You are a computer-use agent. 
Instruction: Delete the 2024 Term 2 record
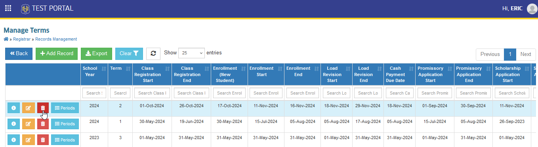(43, 108)
